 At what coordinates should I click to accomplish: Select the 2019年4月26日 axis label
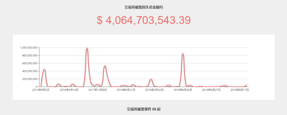coord(183,90)
